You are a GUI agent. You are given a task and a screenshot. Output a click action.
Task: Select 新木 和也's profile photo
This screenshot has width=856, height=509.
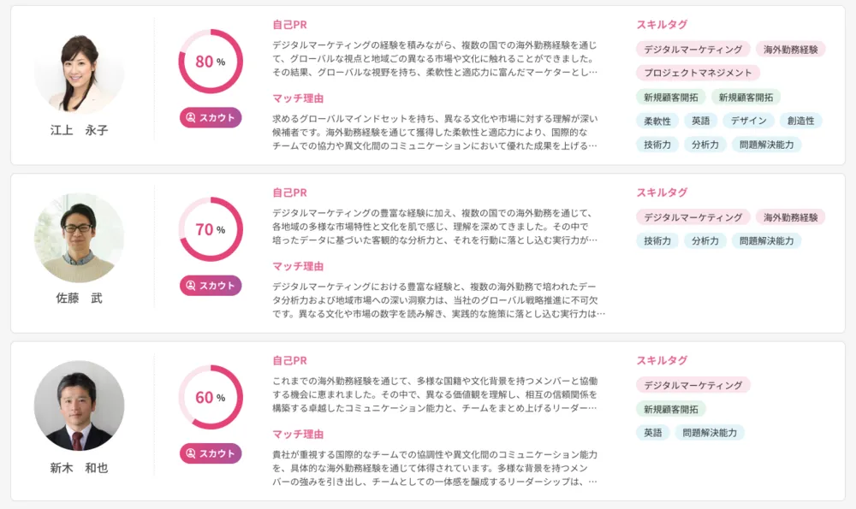(79, 405)
